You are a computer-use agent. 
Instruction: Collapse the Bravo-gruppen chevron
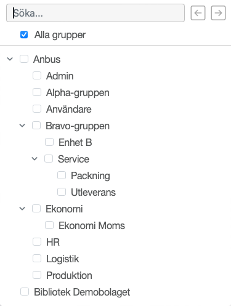22,126
